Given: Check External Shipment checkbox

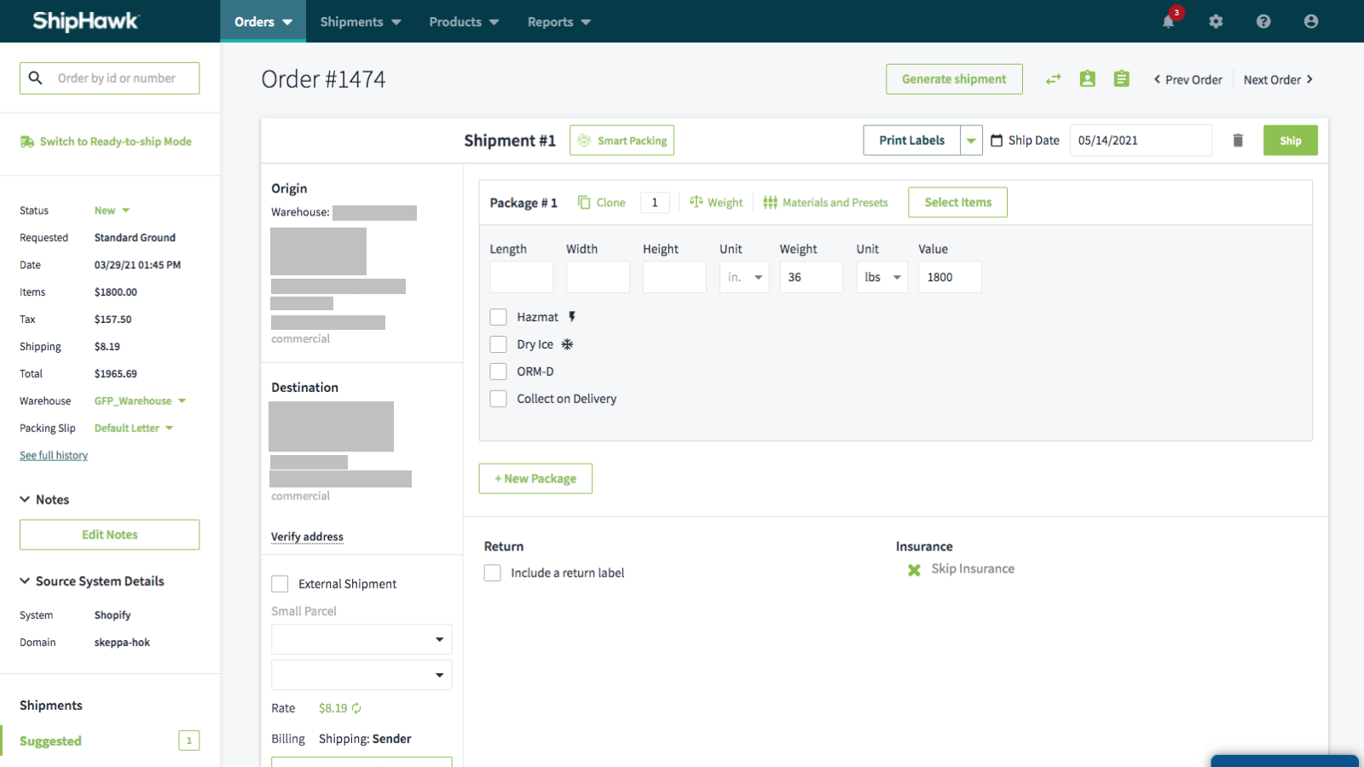Looking at the screenshot, I should (280, 584).
